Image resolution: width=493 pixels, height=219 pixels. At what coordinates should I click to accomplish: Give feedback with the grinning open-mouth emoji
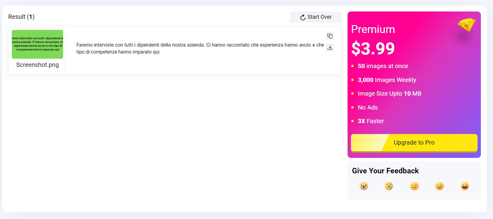pos(464,186)
